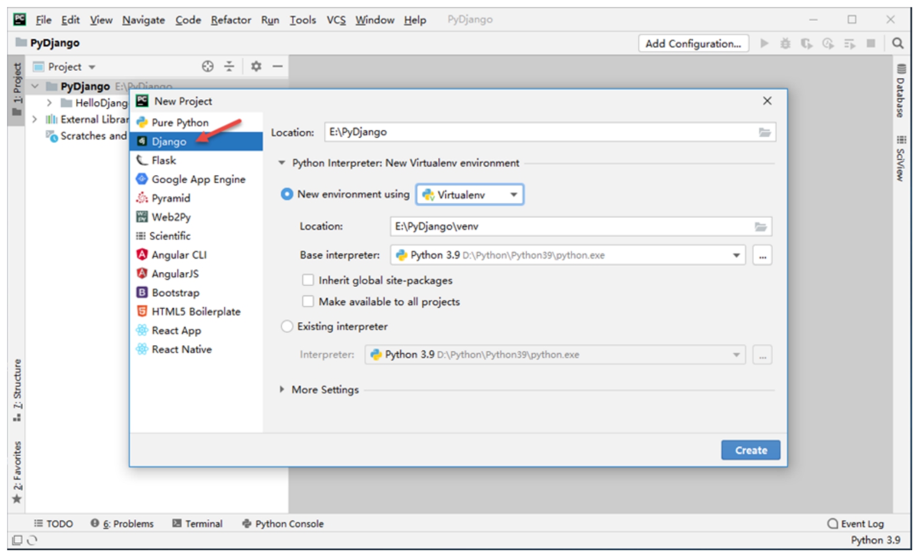922x560 pixels.
Task: Collapse PyDjango root tree node
Action: tap(35, 86)
